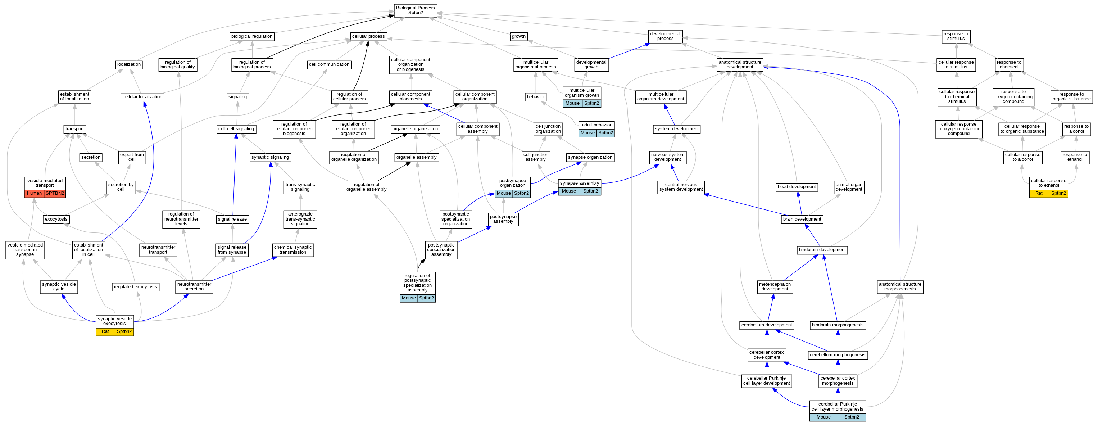The height and width of the screenshot is (425, 1098).
Task: Click the 'signal release' node
Action: pos(232,220)
